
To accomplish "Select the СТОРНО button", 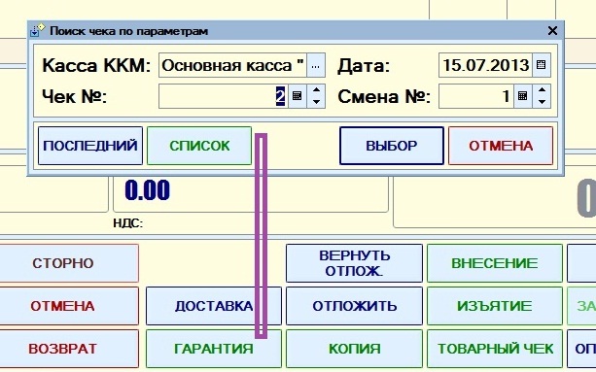I will pyautogui.click(x=63, y=263).
